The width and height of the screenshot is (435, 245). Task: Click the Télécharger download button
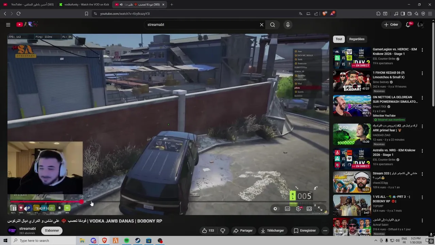tap(272, 230)
